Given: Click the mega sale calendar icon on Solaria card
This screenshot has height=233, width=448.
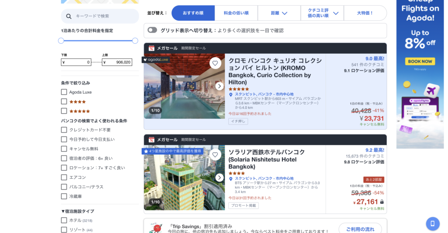Looking at the screenshot, I should pos(151,139).
